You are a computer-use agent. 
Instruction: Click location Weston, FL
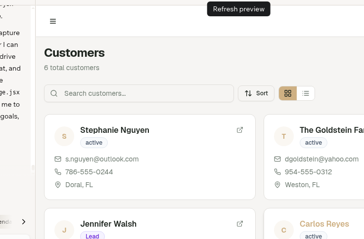tap(302, 185)
